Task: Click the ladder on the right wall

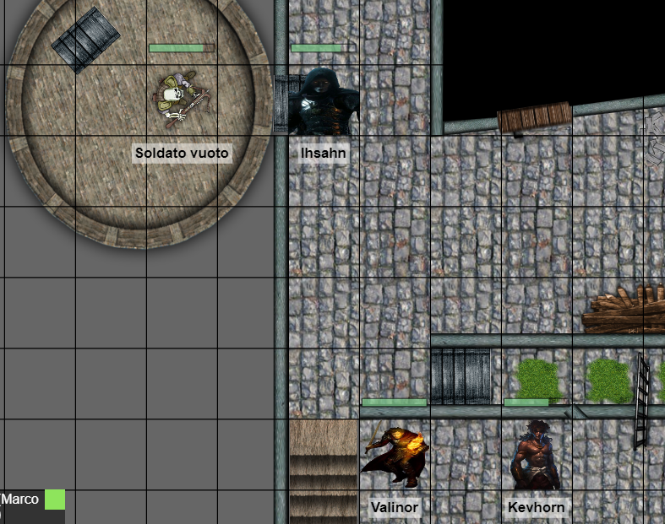Action: (642, 402)
